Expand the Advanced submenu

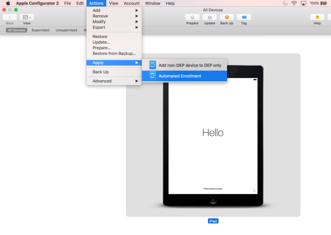click(114, 81)
